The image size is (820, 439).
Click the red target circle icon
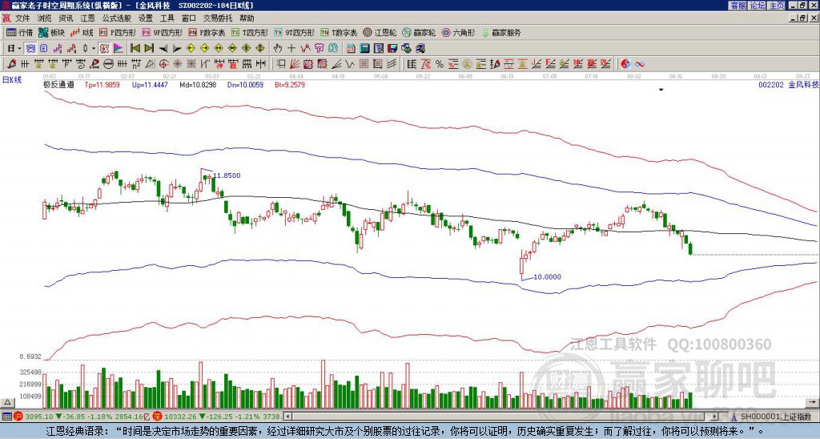coord(163,64)
